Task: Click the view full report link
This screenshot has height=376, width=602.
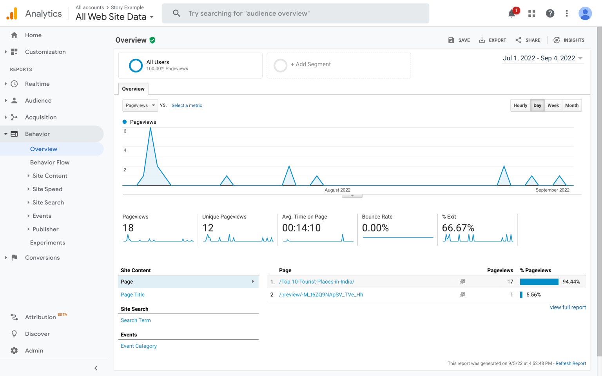Action: (568, 307)
